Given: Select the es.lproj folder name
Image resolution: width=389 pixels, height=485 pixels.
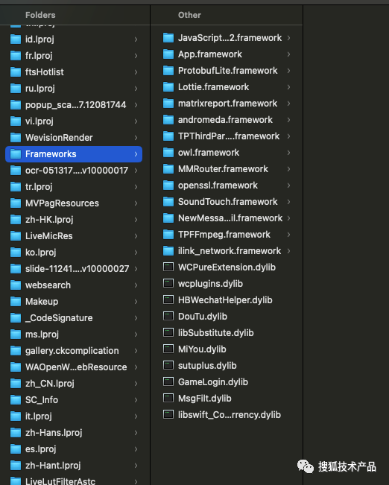Looking at the screenshot, I should [x=41, y=449].
